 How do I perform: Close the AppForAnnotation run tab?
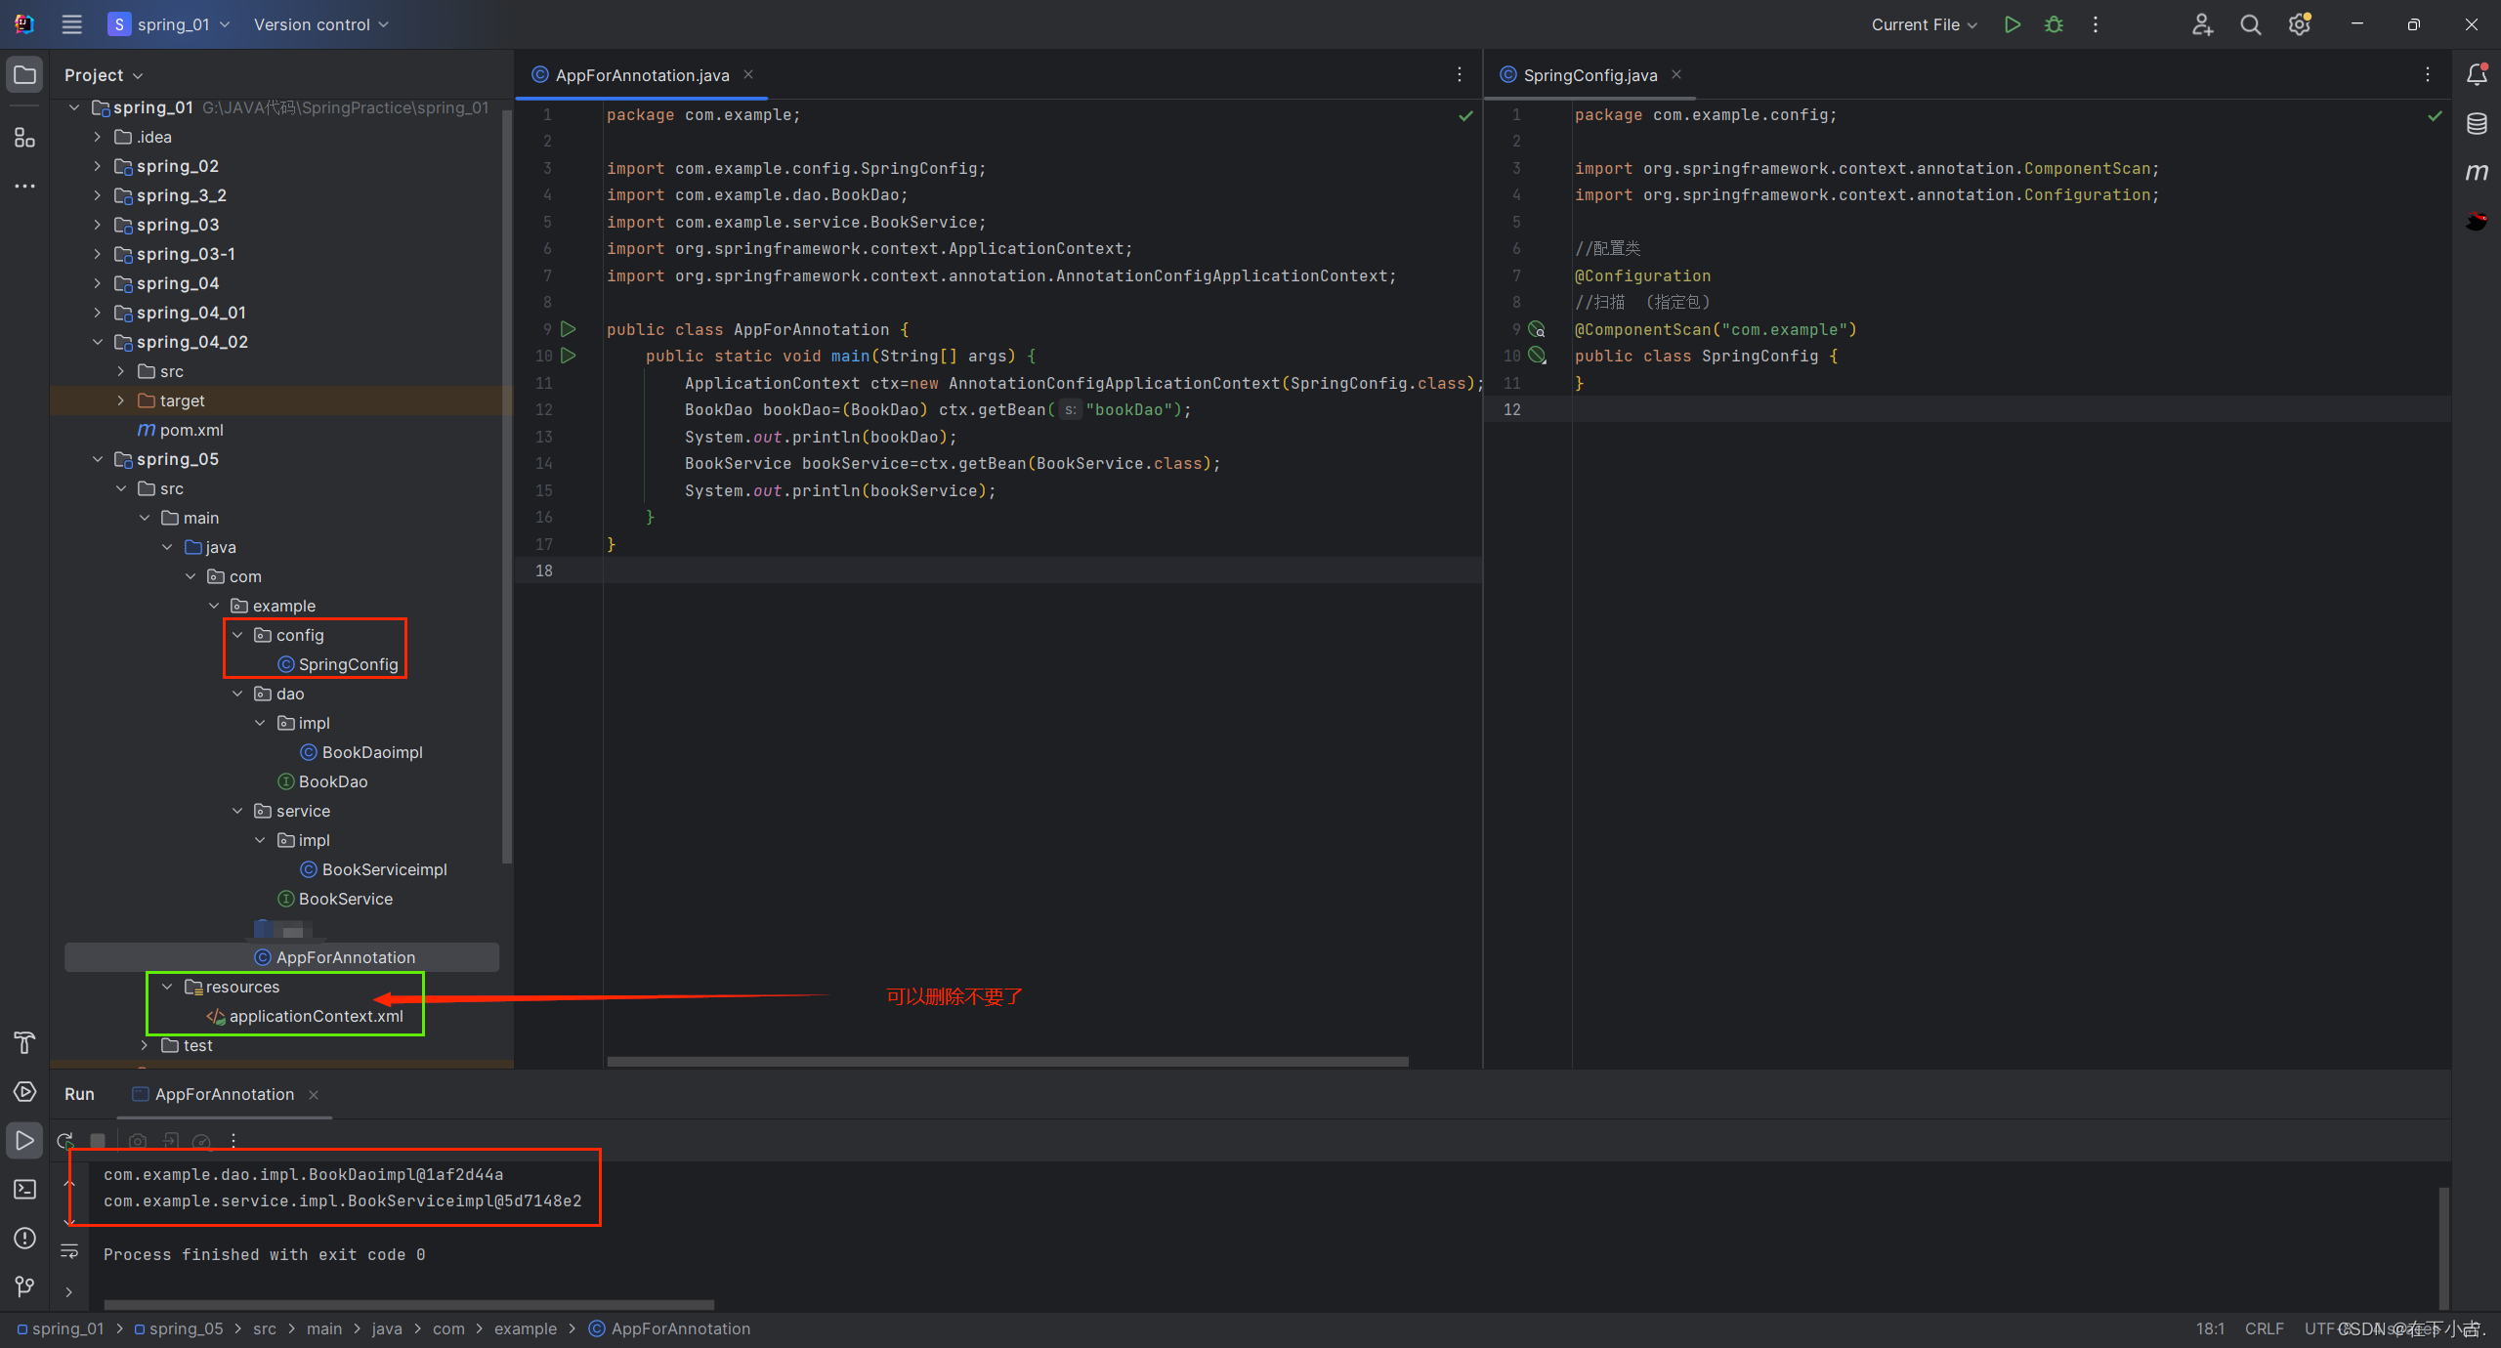click(314, 1095)
